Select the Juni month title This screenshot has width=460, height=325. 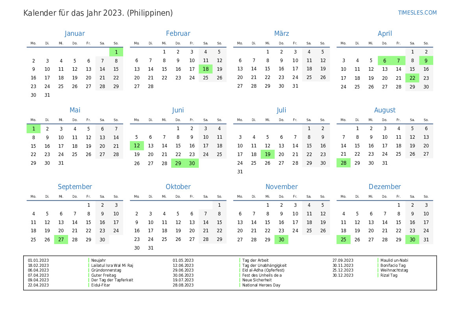[178, 110]
